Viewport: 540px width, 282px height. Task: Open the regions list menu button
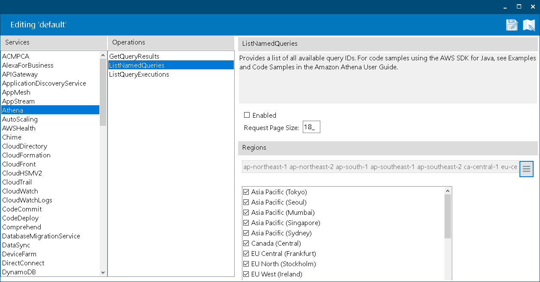point(526,169)
